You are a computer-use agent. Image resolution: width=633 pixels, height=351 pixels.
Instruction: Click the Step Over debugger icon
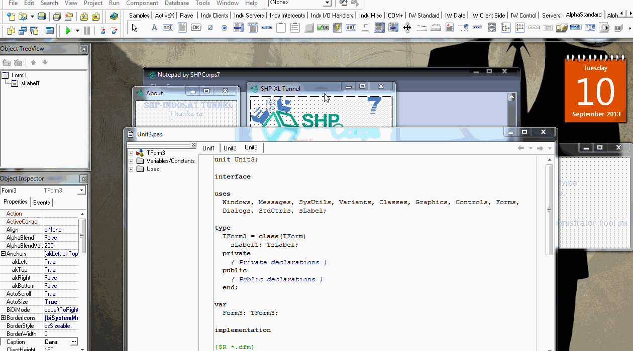(x=115, y=31)
